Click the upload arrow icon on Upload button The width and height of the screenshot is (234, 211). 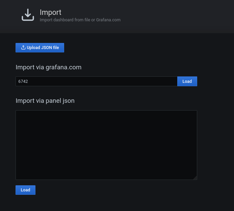(23, 48)
